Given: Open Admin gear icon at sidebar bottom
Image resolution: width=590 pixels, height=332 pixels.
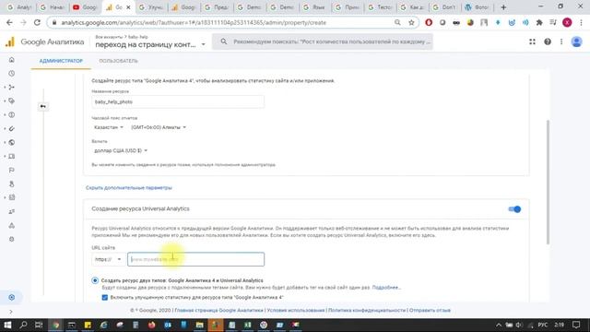Looking at the screenshot, I should pyautogui.click(x=12, y=297).
